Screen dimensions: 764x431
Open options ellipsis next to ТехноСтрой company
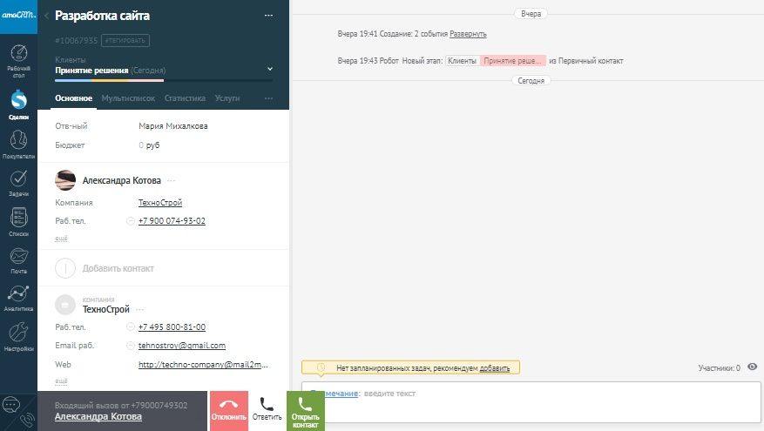[140, 310]
